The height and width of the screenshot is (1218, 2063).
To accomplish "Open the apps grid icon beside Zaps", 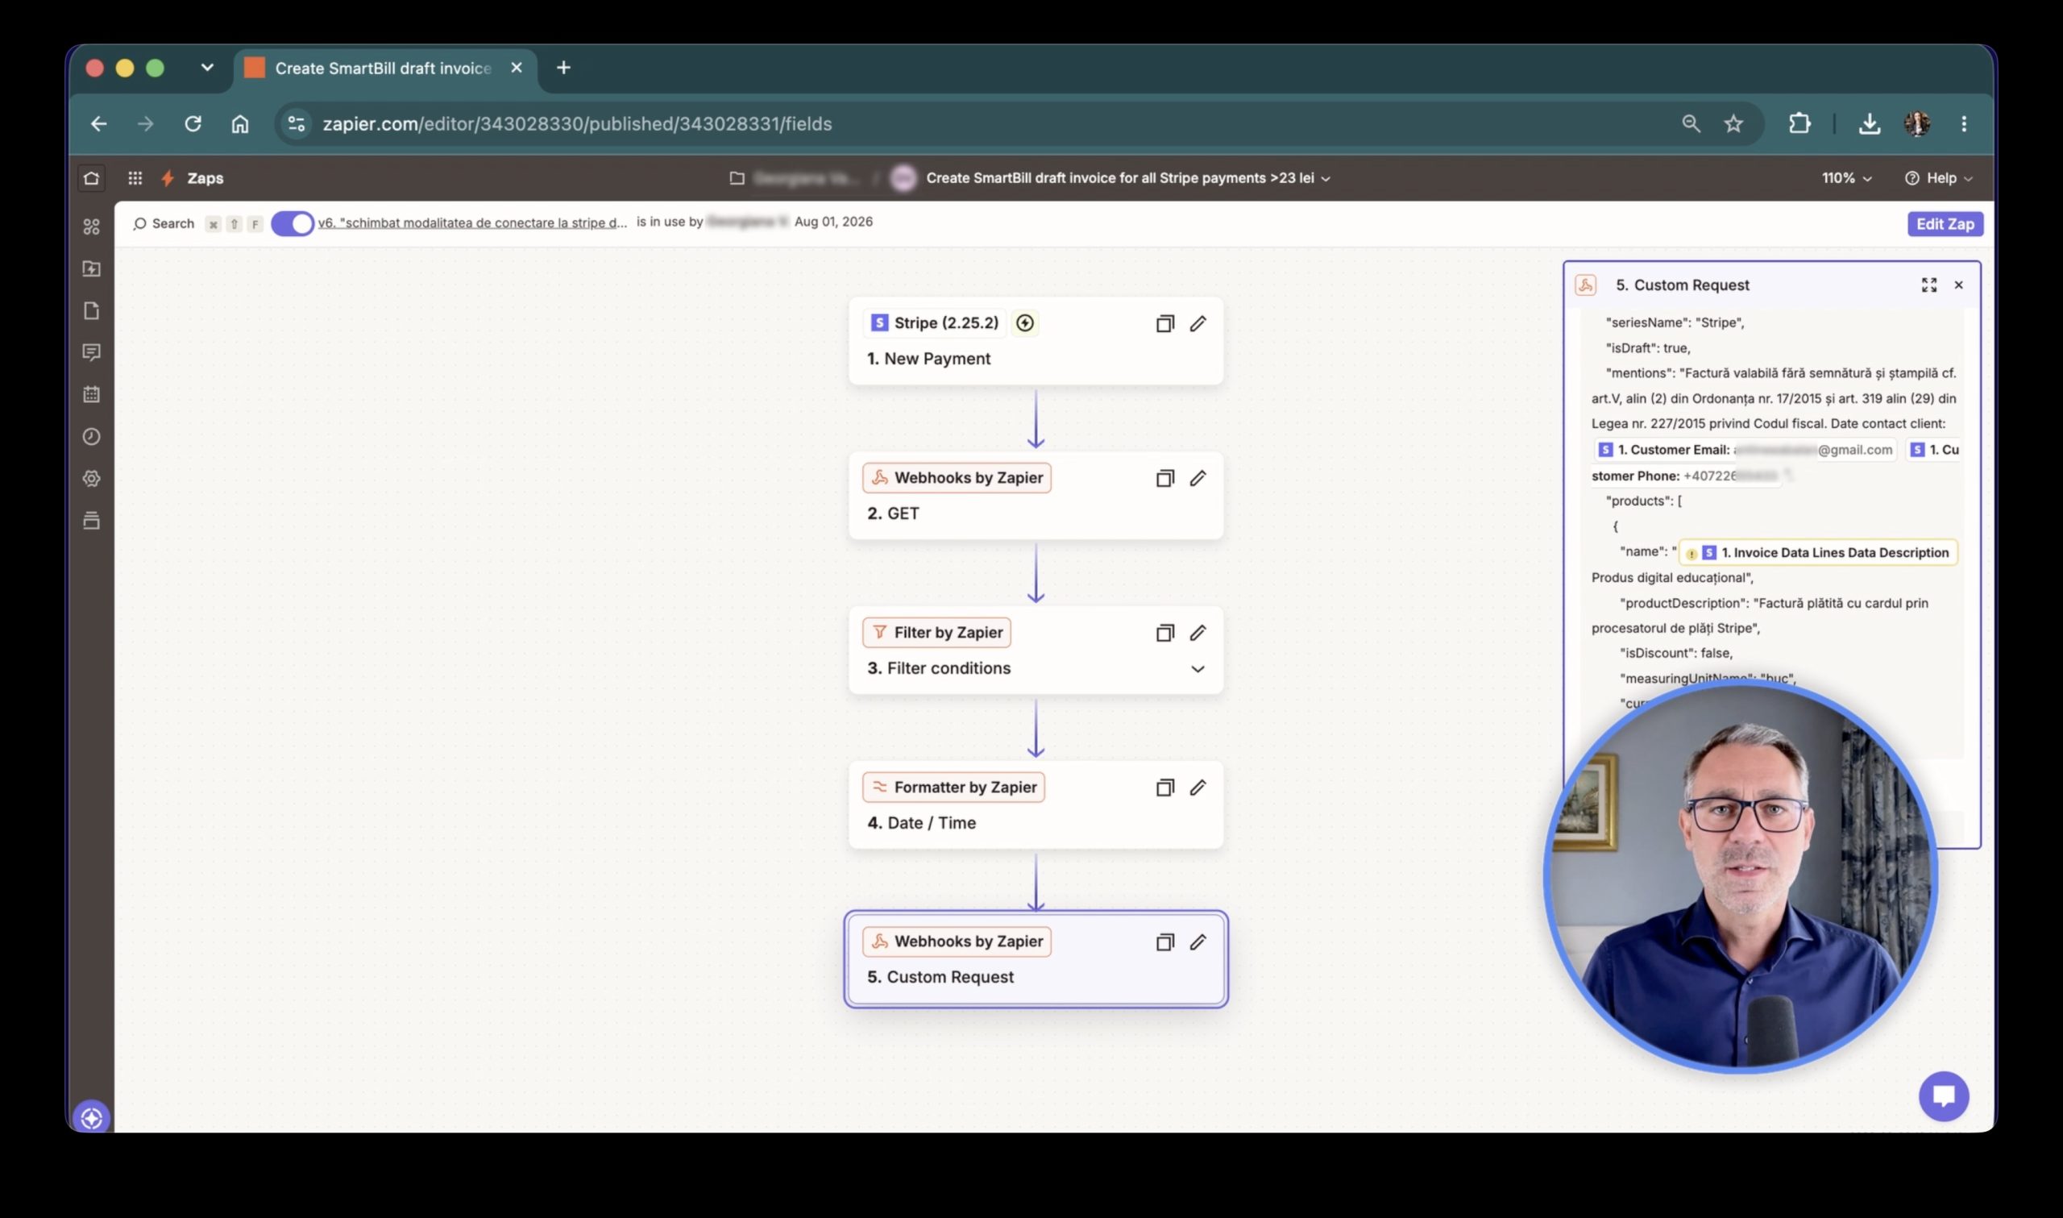I will 135,178.
